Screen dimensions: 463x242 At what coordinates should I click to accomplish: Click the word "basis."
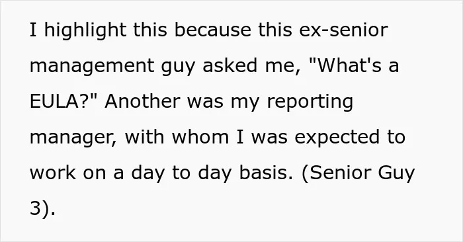pos(266,173)
